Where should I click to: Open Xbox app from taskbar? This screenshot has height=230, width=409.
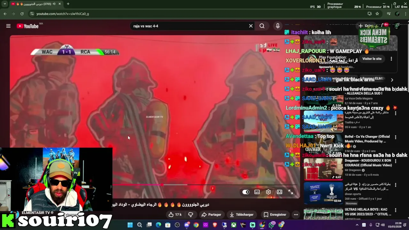pos(234,225)
